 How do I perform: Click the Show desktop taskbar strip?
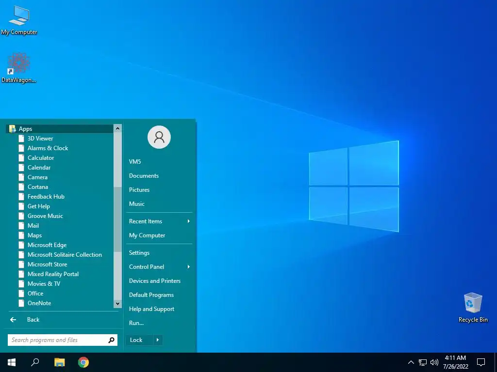(496, 362)
